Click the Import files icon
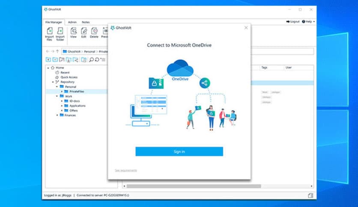This screenshot has width=358, height=207. pos(50,31)
